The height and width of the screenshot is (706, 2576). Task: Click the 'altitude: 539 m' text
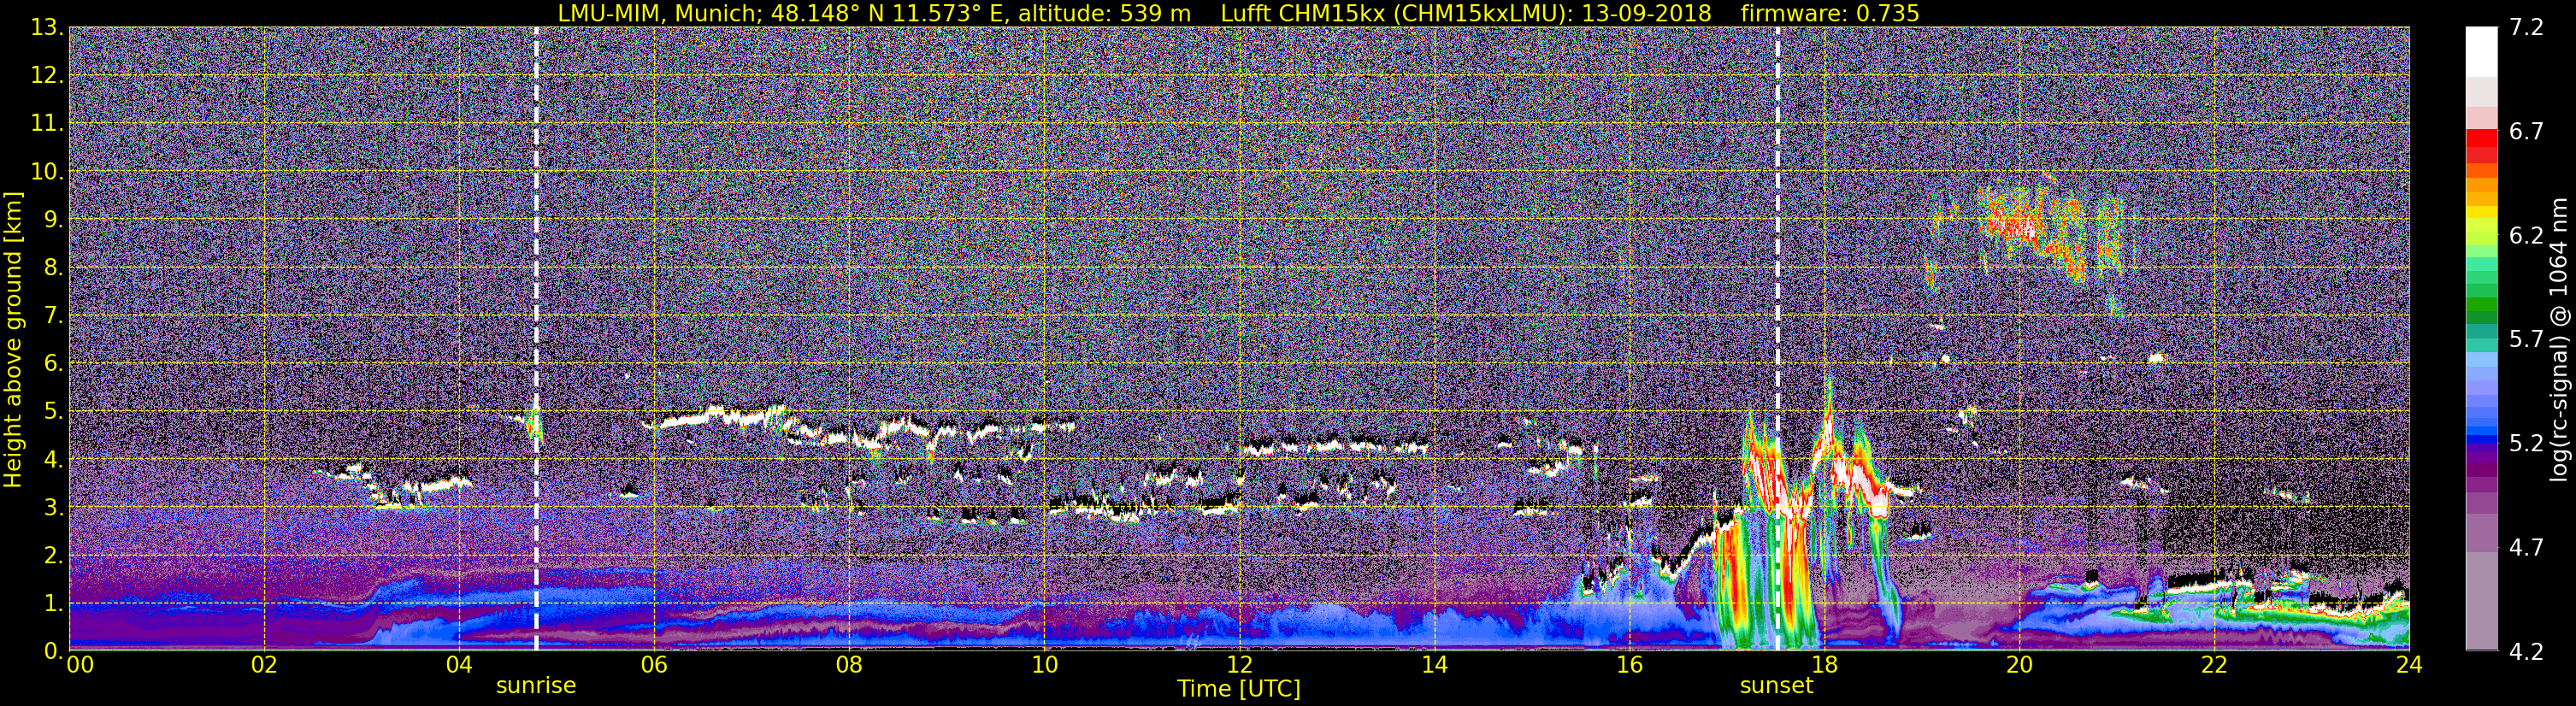(1104, 13)
